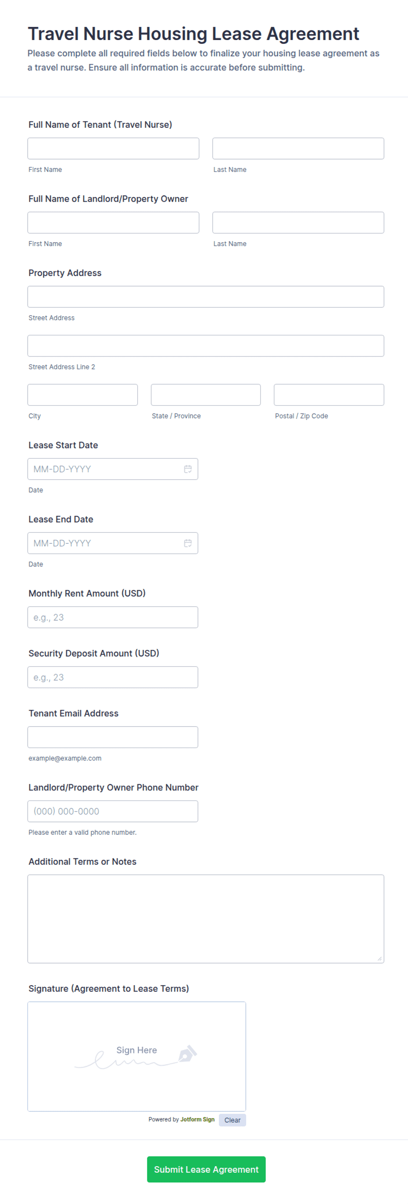Select the landlord First Name field
This screenshot has height=1204, width=408.
(113, 222)
